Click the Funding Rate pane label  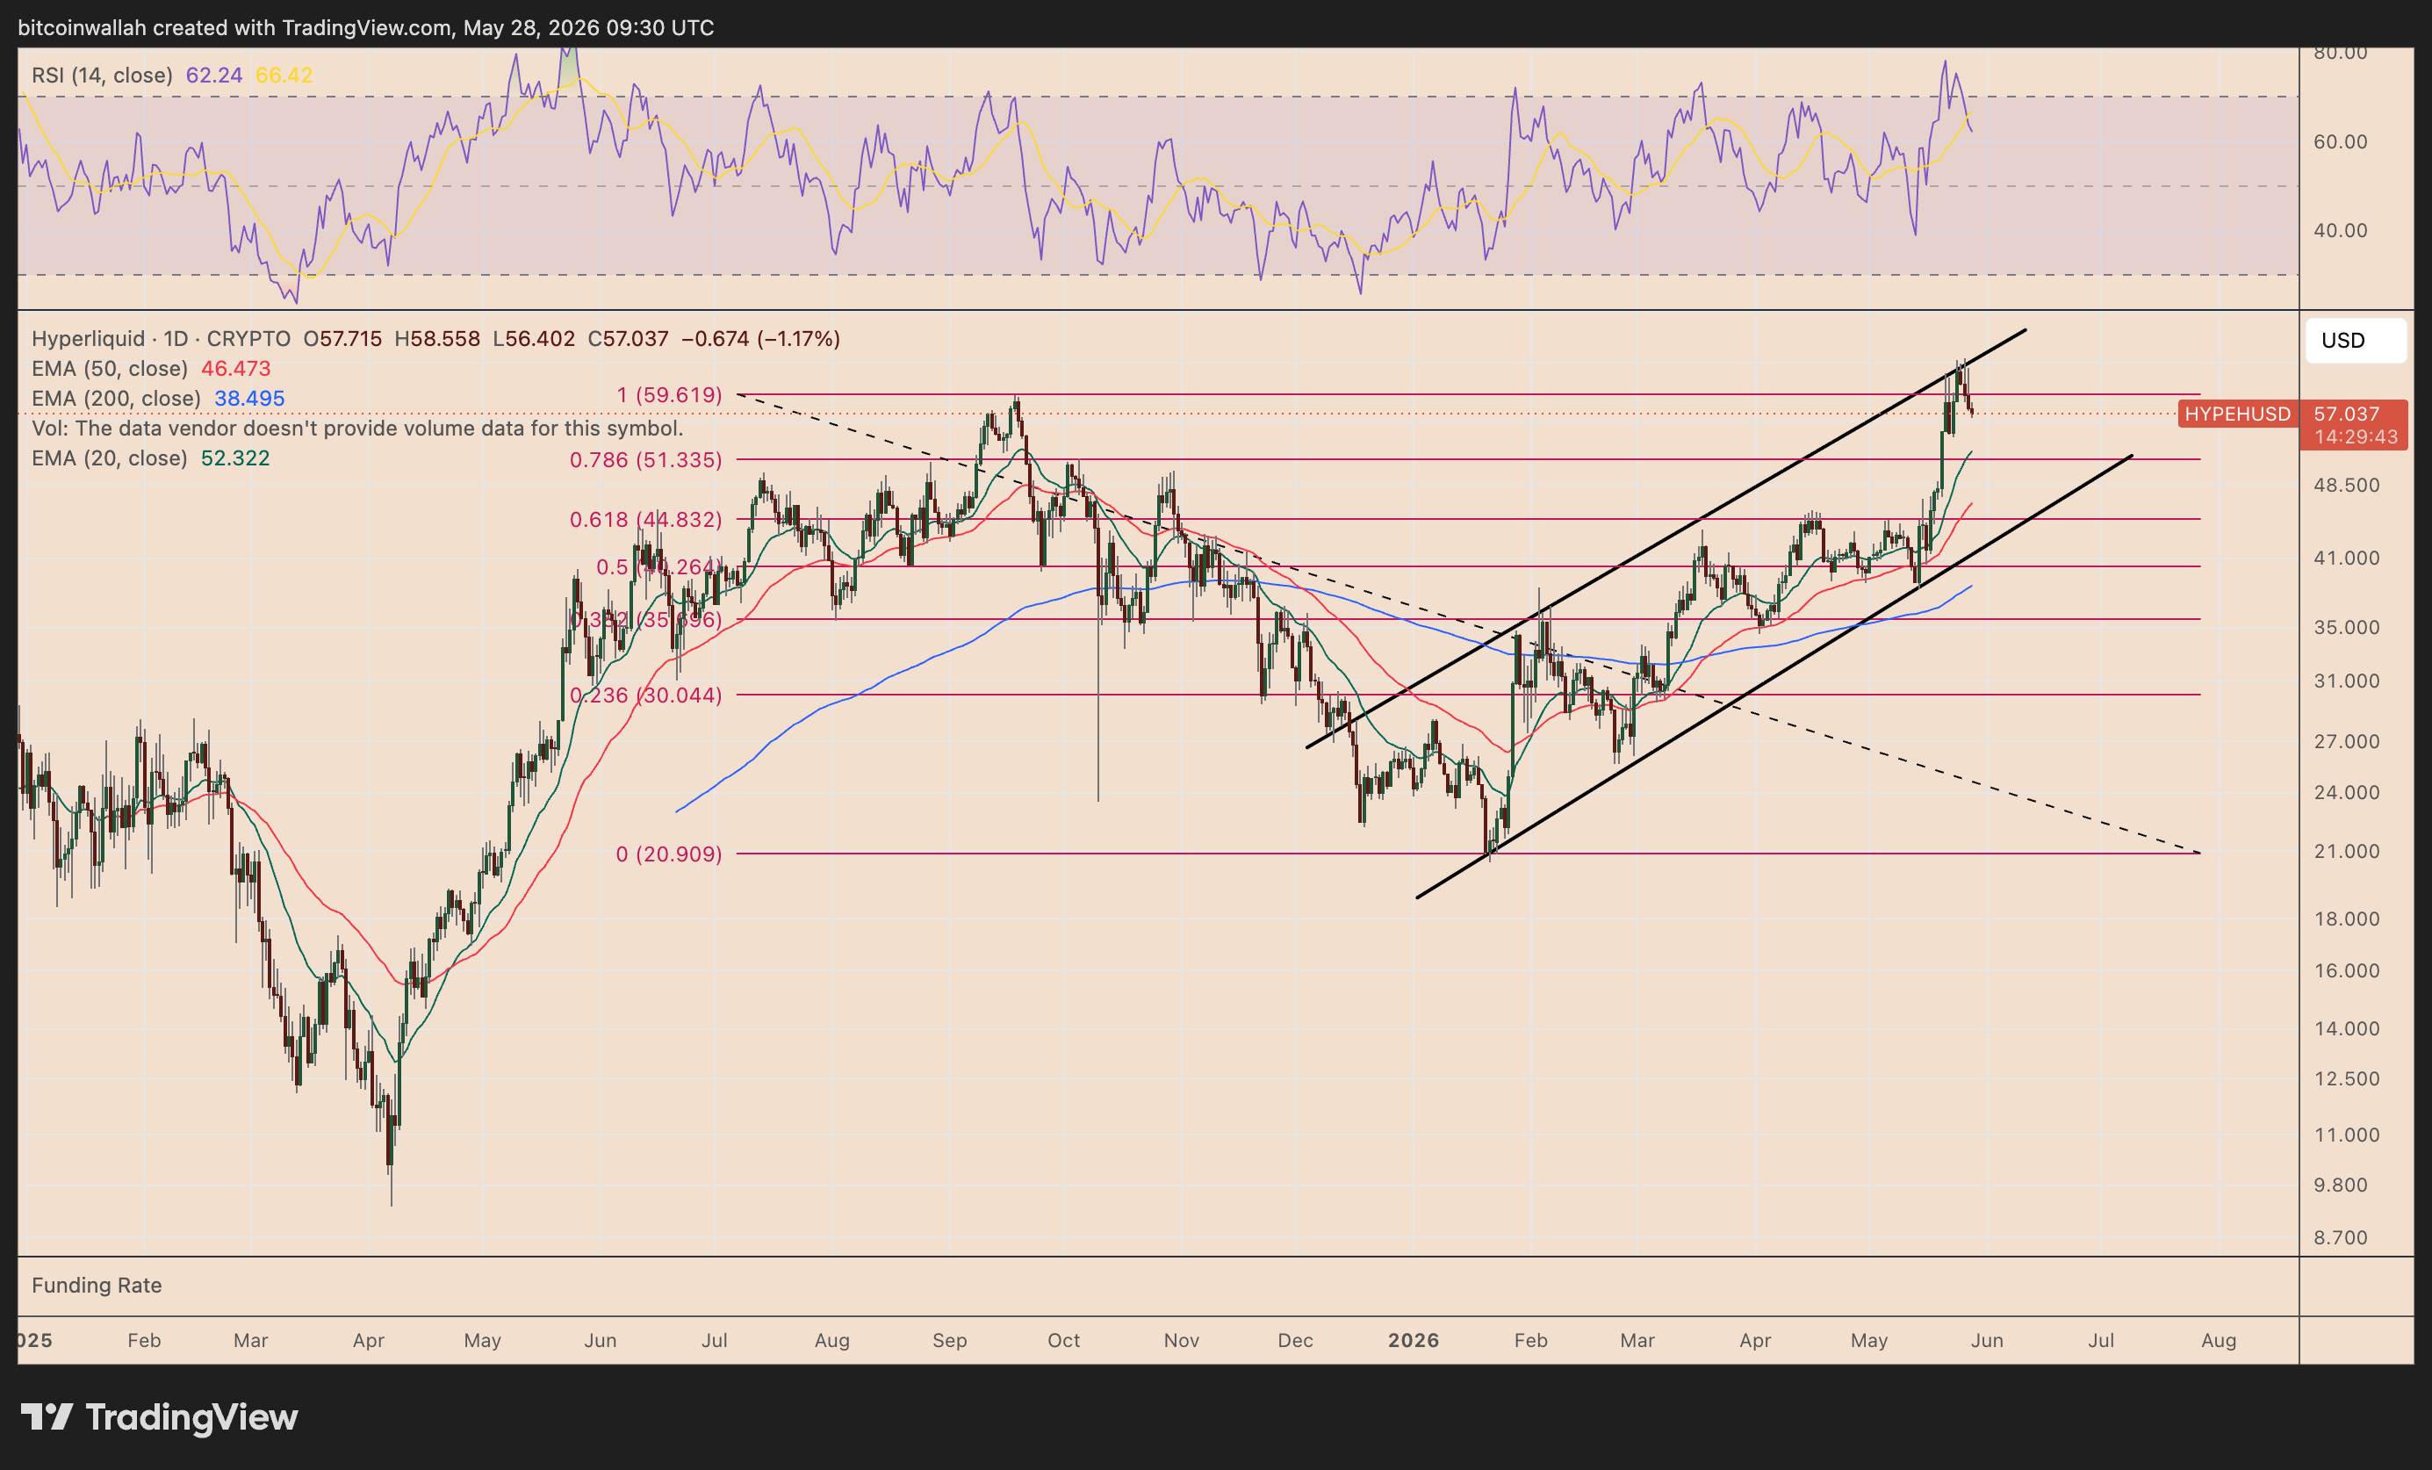[97, 1286]
